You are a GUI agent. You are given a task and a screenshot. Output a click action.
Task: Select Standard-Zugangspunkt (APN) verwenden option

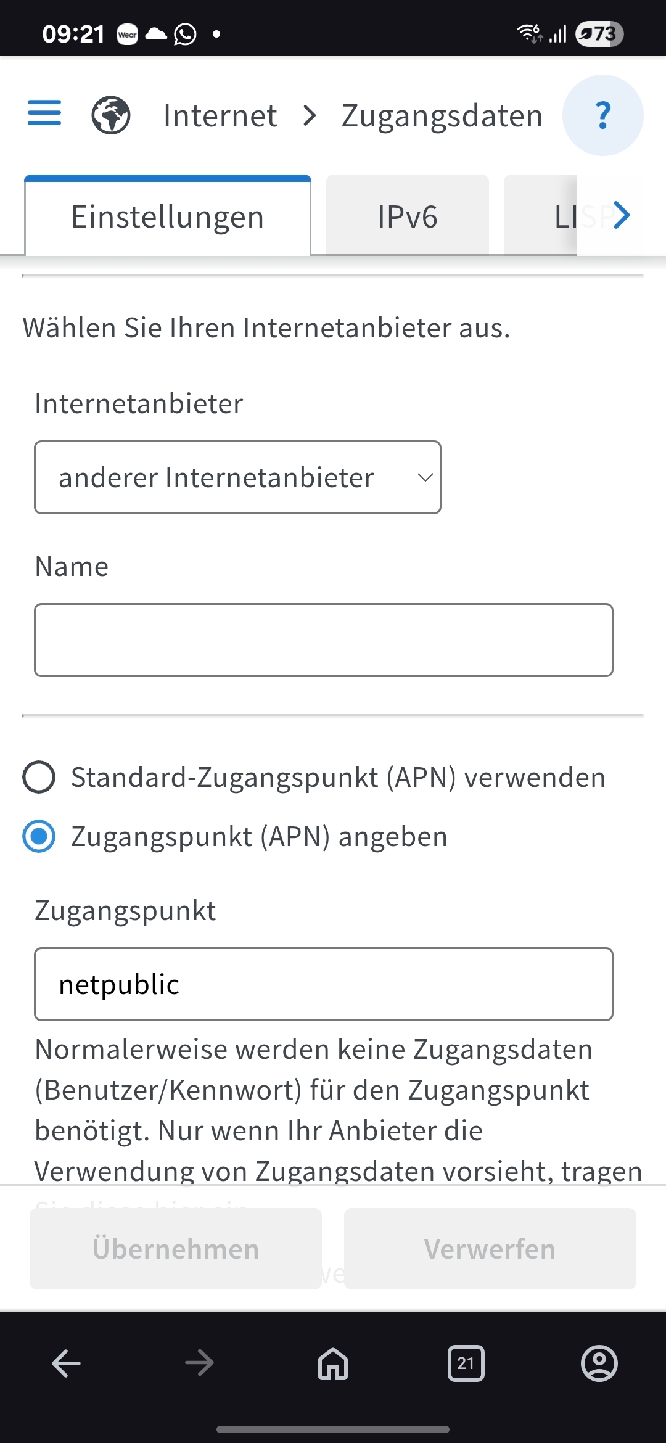pyautogui.click(x=314, y=777)
